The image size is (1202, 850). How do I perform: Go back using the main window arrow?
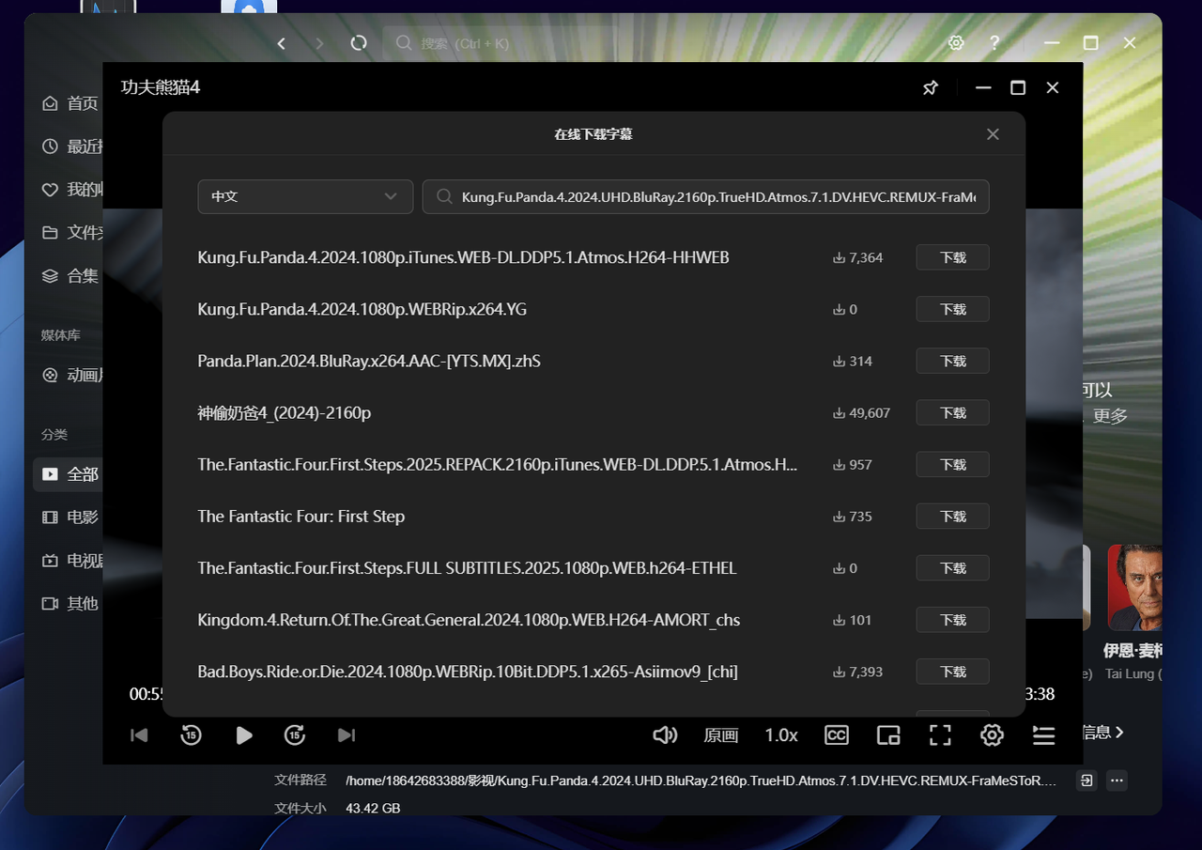click(282, 43)
